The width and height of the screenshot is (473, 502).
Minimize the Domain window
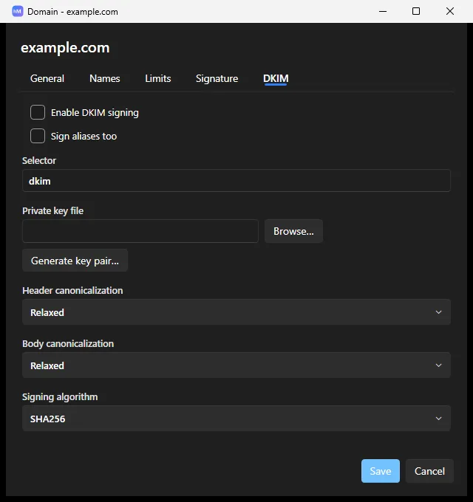point(383,11)
